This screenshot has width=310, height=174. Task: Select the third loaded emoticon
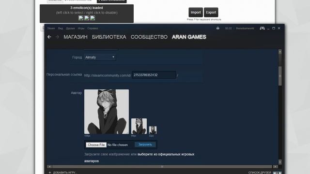click(x=93, y=18)
